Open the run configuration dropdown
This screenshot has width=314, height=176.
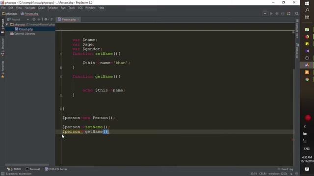[x=265, y=14]
